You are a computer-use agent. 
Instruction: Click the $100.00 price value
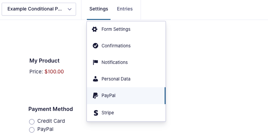(x=54, y=71)
